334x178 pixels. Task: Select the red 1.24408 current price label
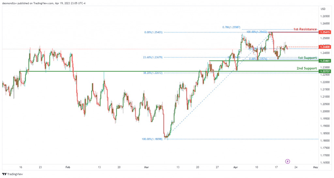[325, 47]
